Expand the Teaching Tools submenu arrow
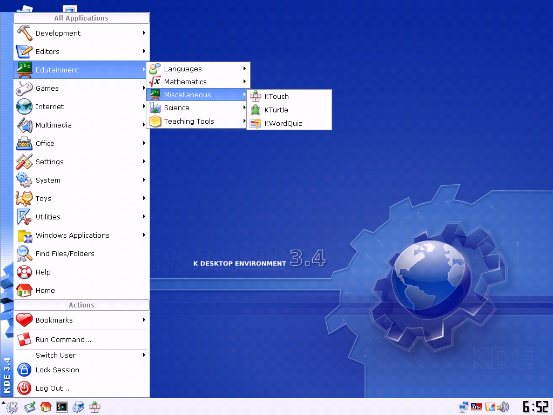Image resolution: width=553 pixels, height=415 pixels. pos(245,121)
